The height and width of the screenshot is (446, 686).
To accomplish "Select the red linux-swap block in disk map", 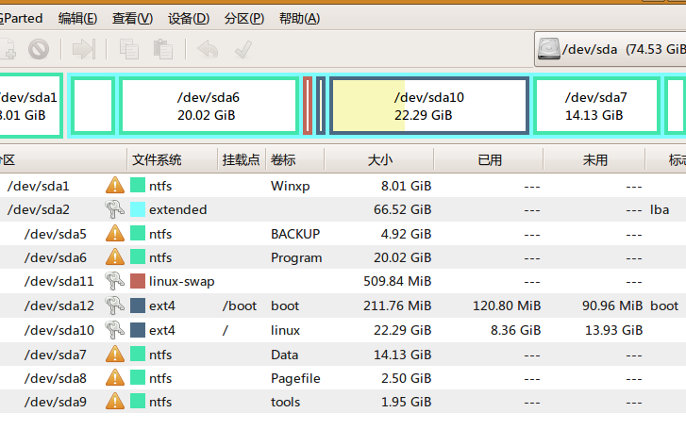I will point(308,106).
